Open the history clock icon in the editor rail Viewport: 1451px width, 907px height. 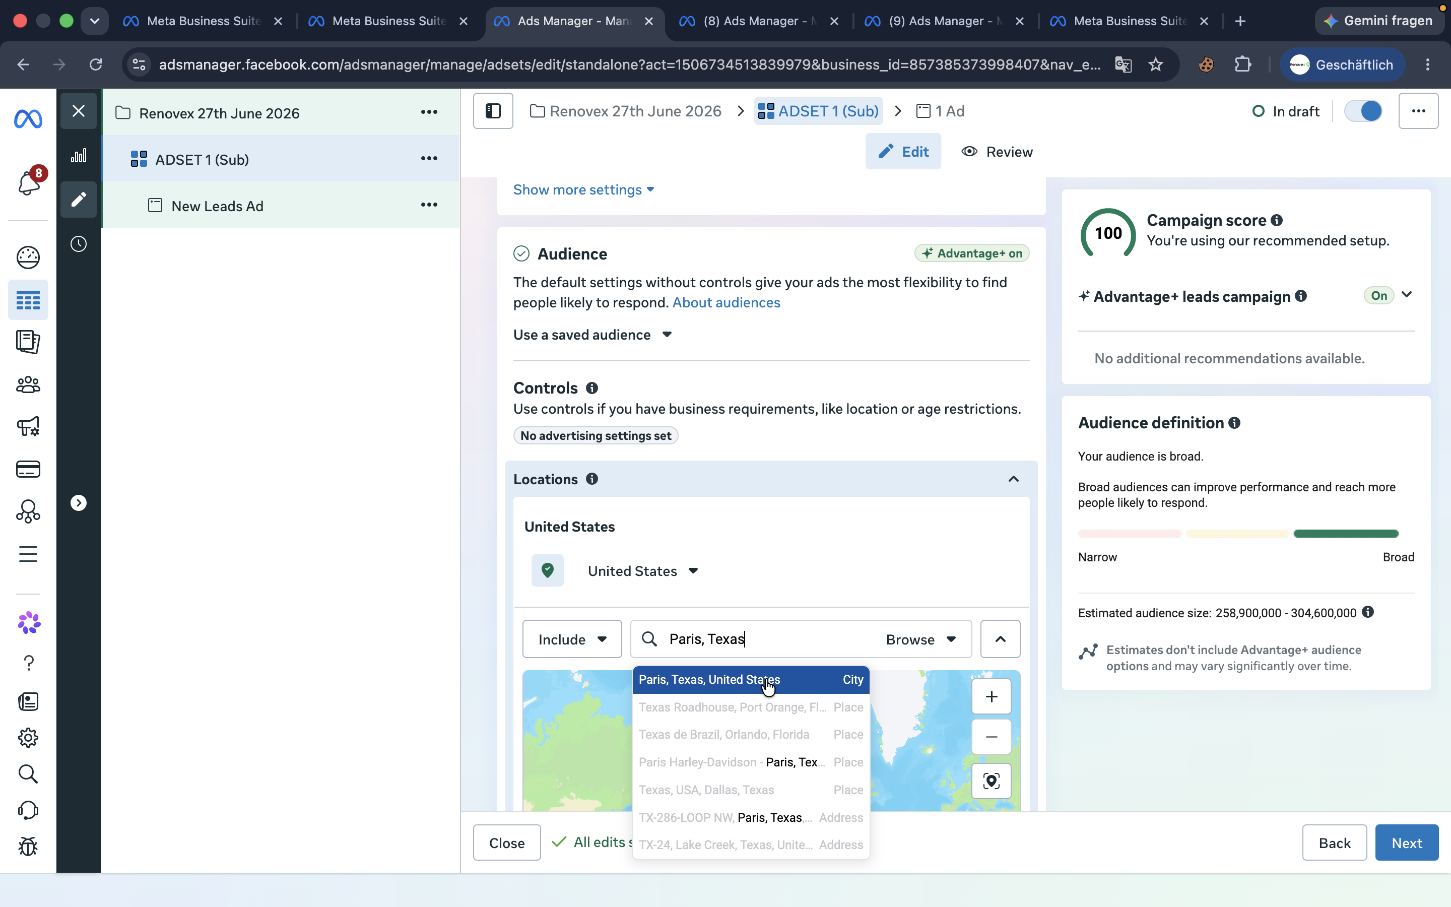(x=79, y=244)
